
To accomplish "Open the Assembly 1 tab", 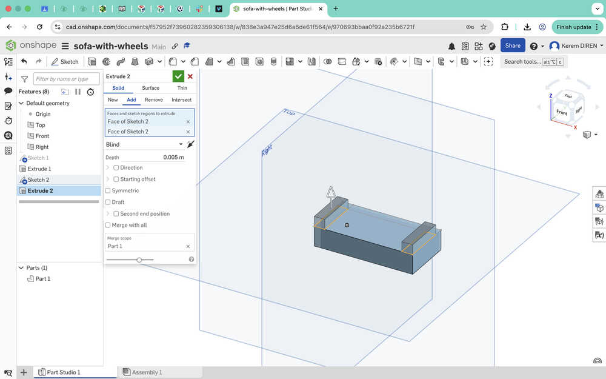I will pos(147,372).
